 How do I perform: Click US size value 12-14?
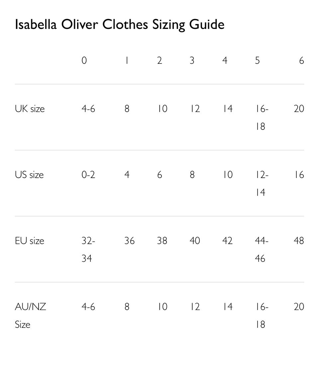[x=262, y=183]
